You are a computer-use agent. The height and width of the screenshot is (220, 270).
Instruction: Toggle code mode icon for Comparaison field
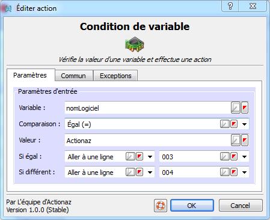coord(225,124)
